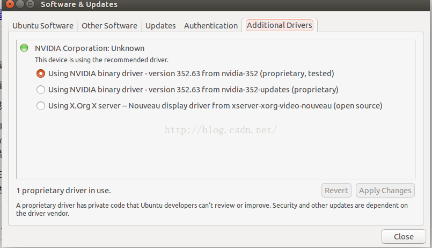Click the proprietary driver explanation paragraph
This screenshot has width=432, height=248.
(x=212, y=209)
